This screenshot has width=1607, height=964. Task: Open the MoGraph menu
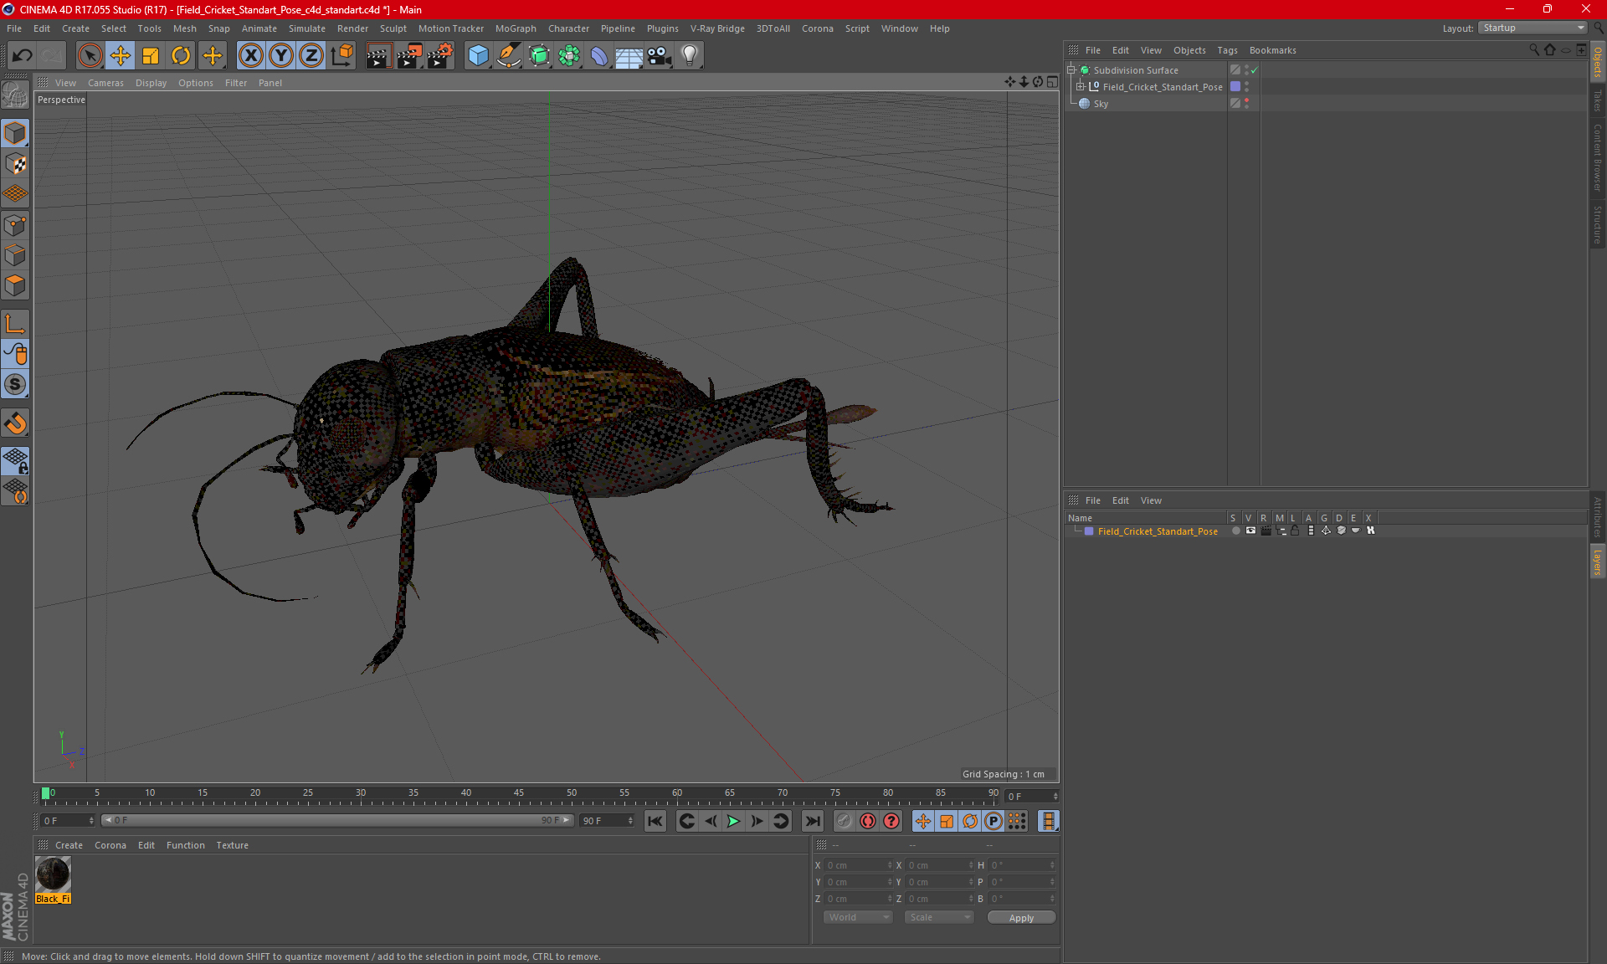coord(516,28)
